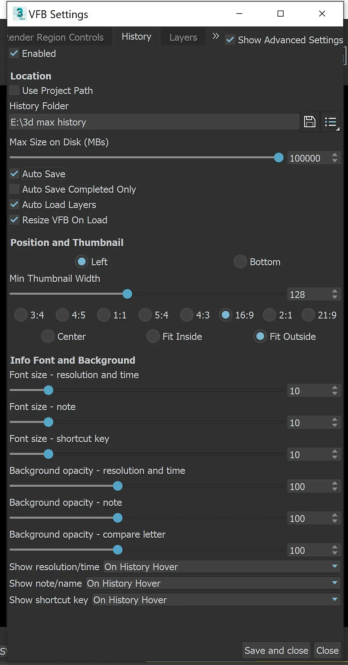
Task: Enable the Use Project Path checkbox
Action: click(14, 90)
